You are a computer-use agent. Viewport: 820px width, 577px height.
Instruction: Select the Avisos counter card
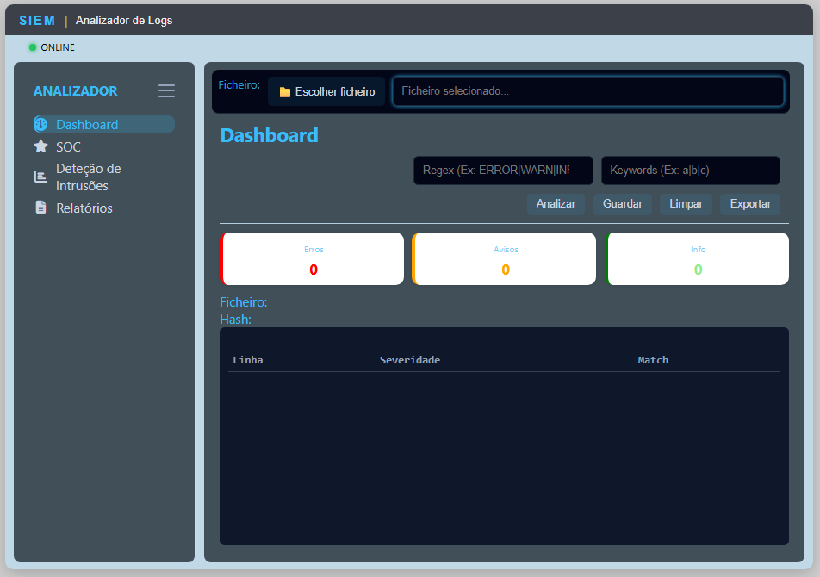pyautogui.click(x=504, y=258)
